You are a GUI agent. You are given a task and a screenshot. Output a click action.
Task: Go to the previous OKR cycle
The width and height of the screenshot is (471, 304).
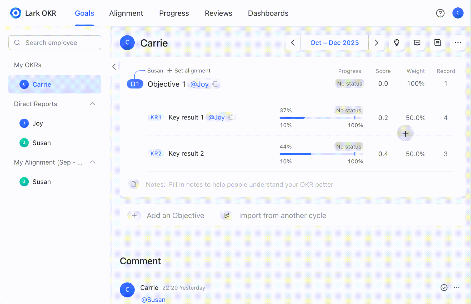[x=293, y=43]
